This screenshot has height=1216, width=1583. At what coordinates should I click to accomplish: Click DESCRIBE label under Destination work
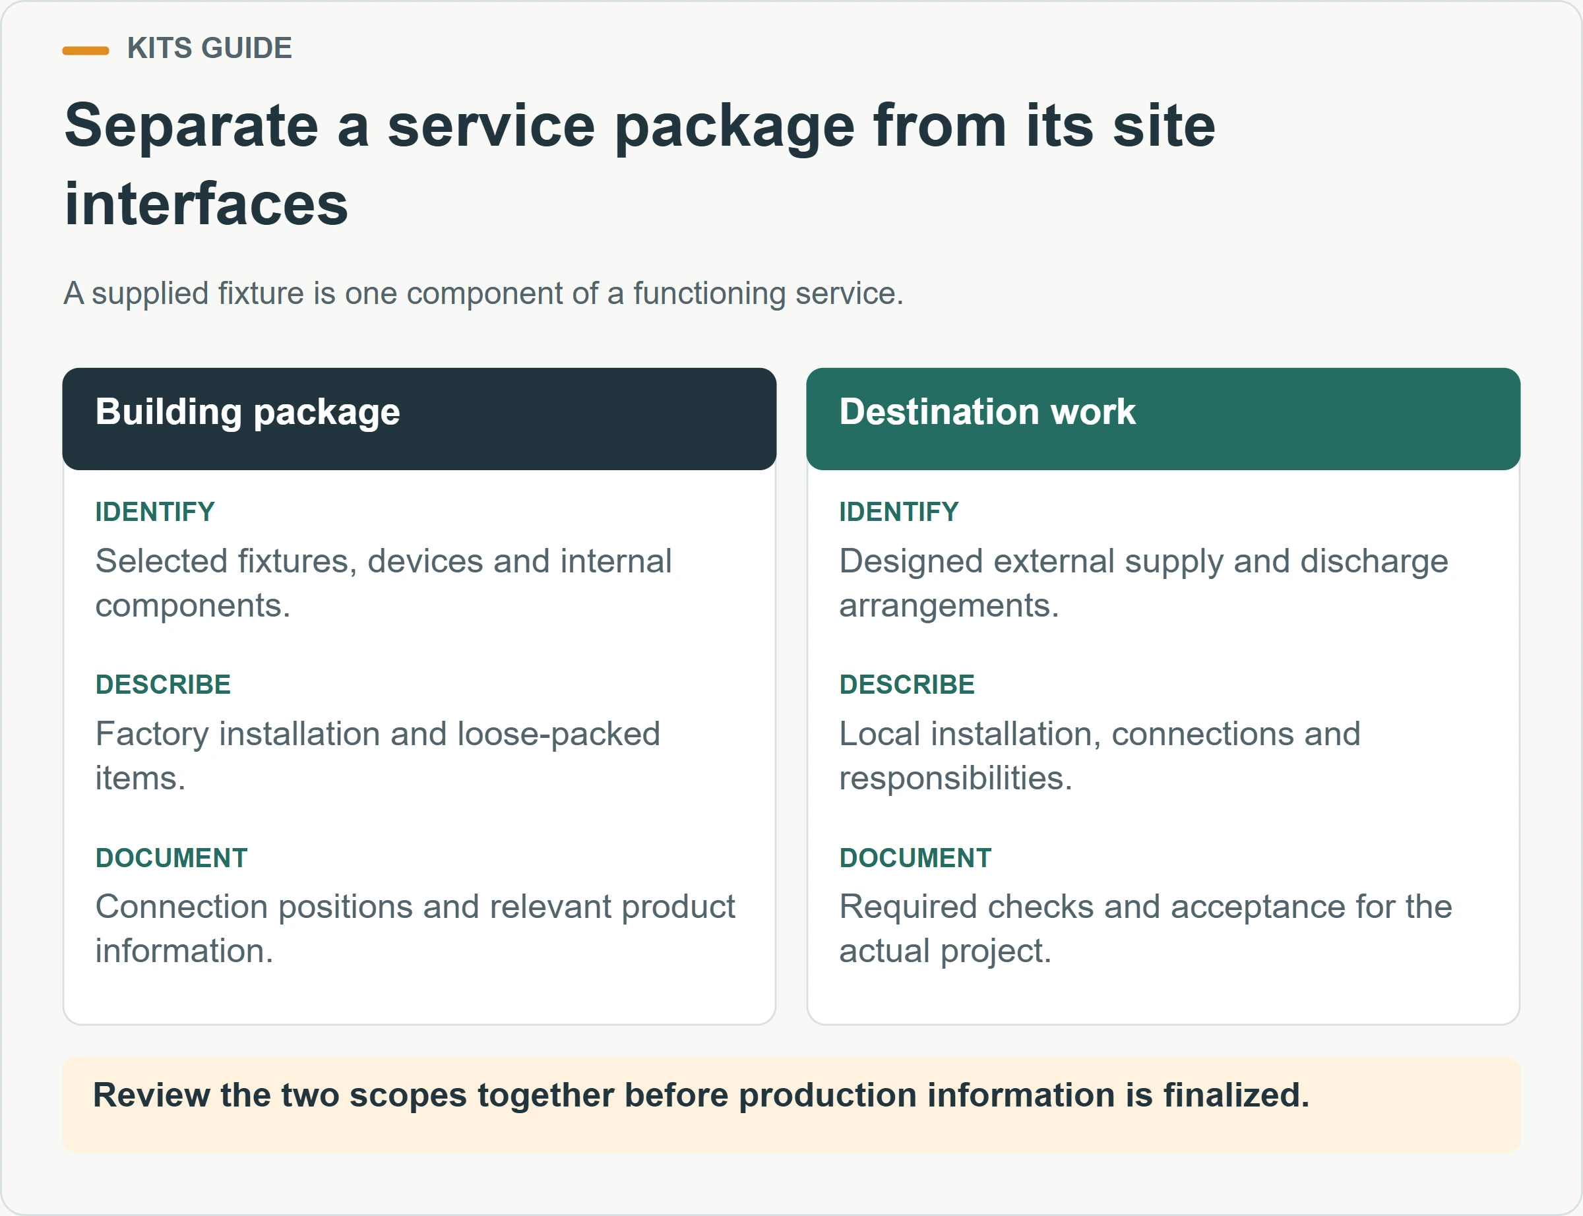point(907,684)
